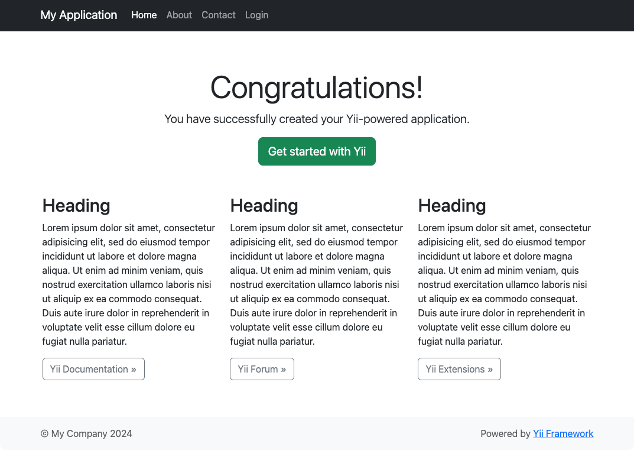
Task: Visit Yii Extensions via its button
Action: click(x=459, y=369)
